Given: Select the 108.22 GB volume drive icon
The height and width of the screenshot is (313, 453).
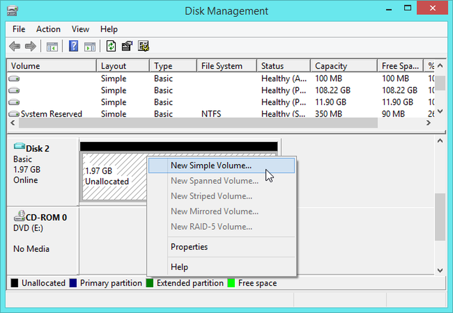Looking at the screenshot, I should pos(14,90).
